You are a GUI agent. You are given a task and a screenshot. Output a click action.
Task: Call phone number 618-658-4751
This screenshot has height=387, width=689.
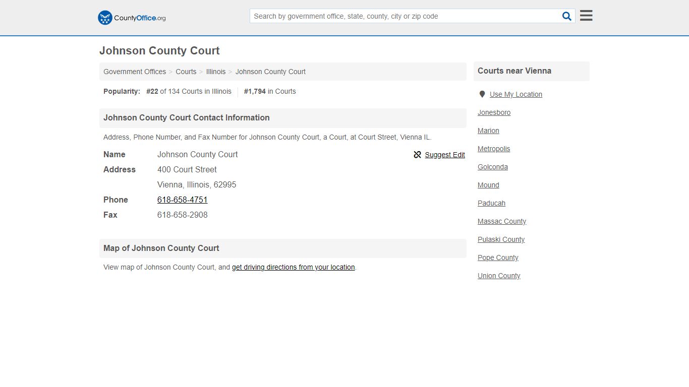pos(183,200)
